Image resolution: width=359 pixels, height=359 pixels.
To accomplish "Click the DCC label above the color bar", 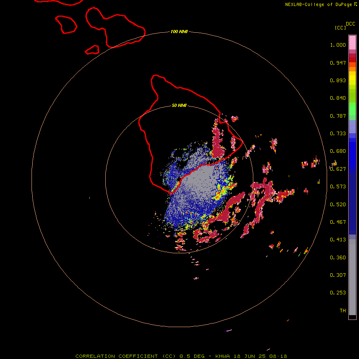I will tap(351, 24).
